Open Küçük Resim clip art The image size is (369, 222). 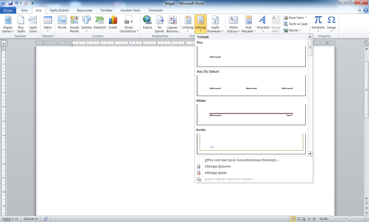pos(74,24)
